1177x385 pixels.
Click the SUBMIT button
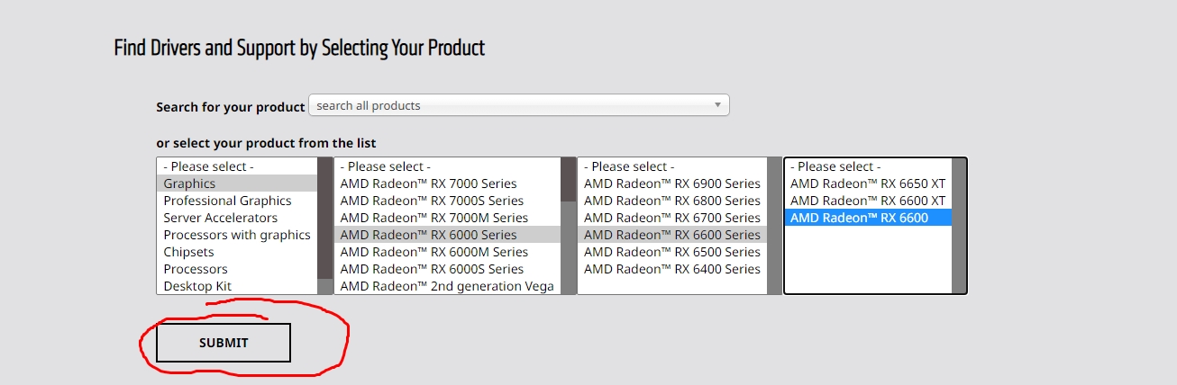tap(224, 343)
